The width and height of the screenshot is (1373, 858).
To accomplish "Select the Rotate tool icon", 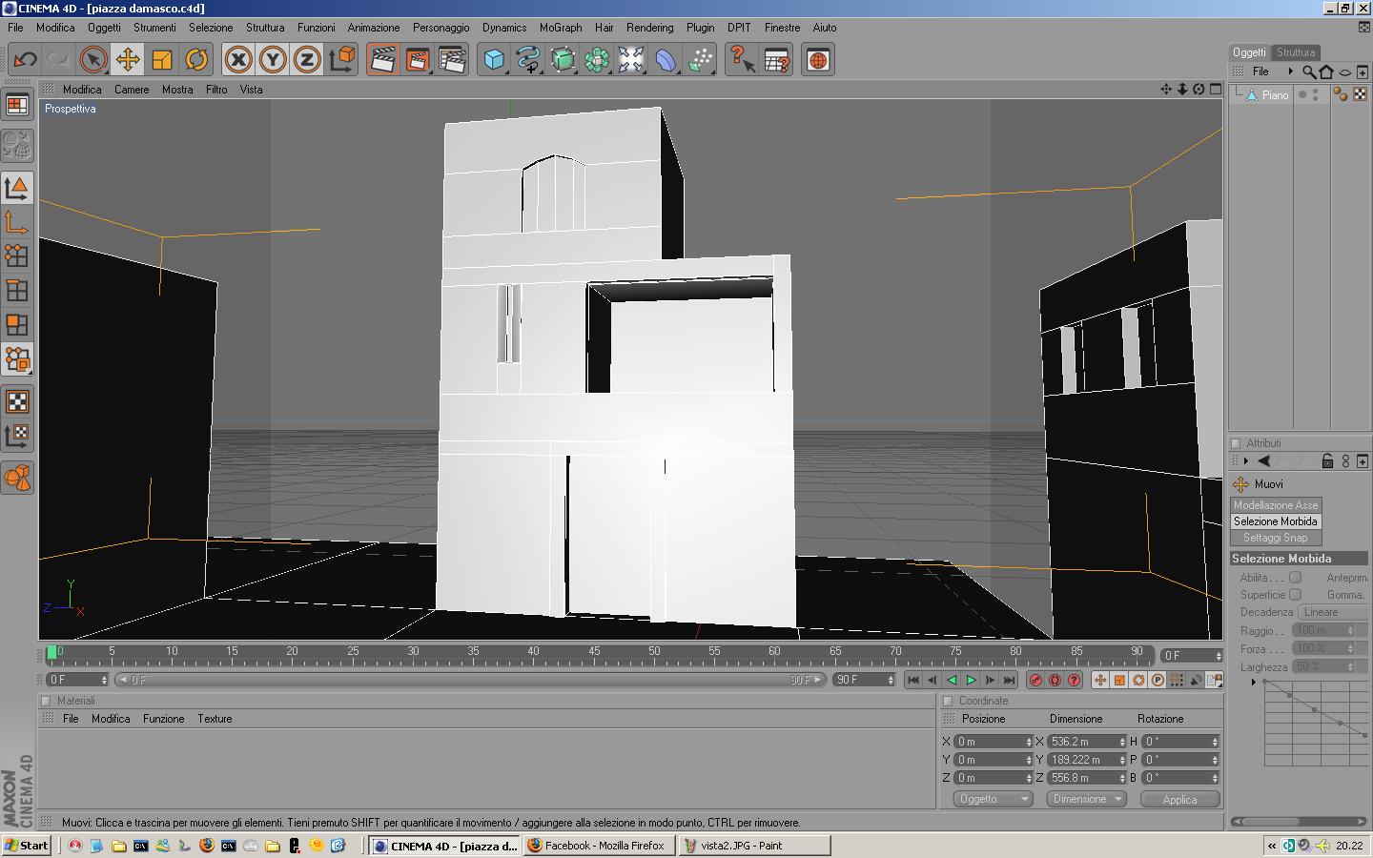I will click(x=196, y=60).
